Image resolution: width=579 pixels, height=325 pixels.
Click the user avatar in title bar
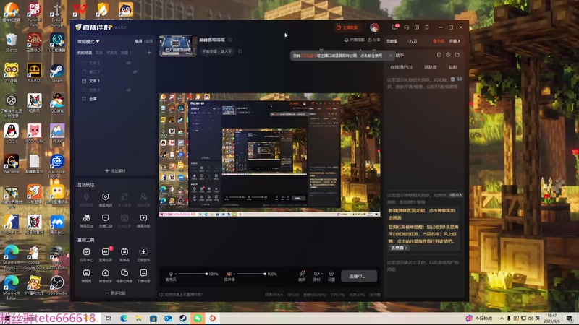coord(374,27)
